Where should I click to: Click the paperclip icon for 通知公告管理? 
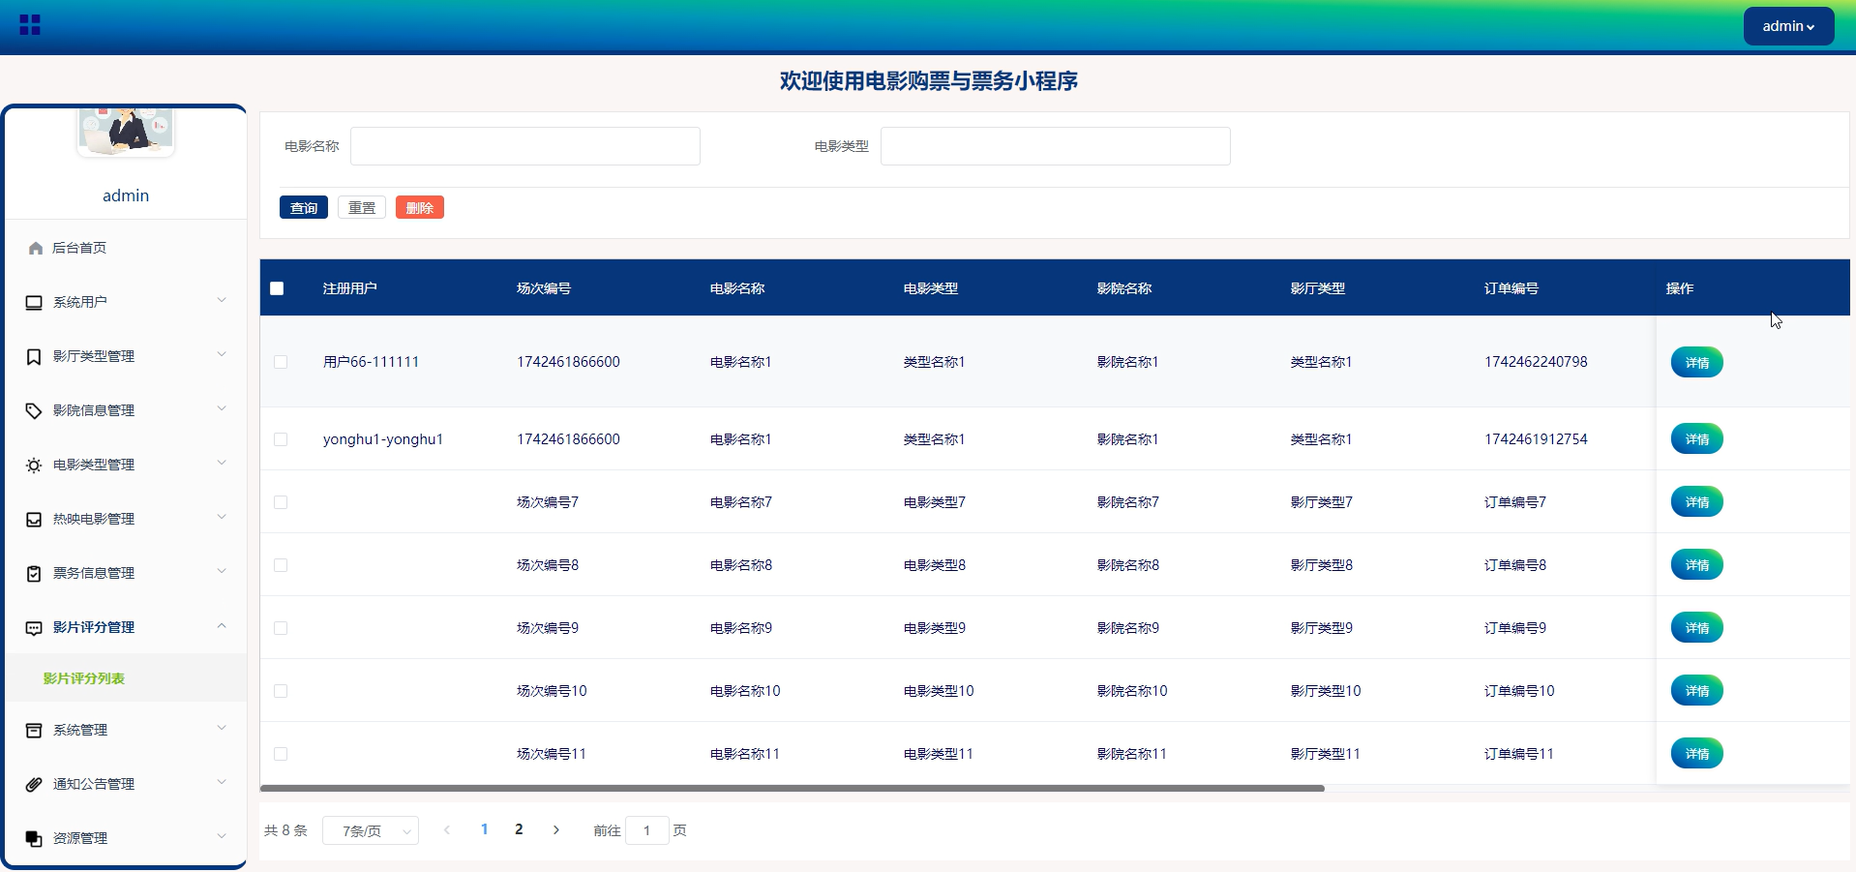(x=32, y=784)
